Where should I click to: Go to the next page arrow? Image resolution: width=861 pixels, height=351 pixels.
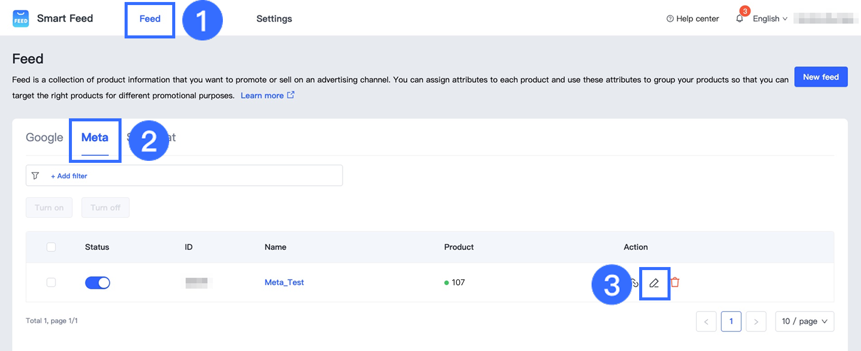point(756,322)
